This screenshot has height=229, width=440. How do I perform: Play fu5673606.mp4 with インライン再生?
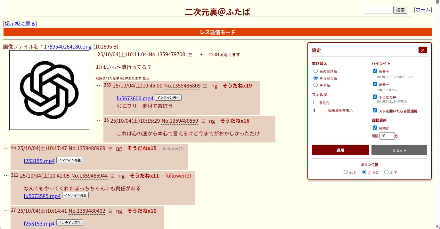click(168, 97)
